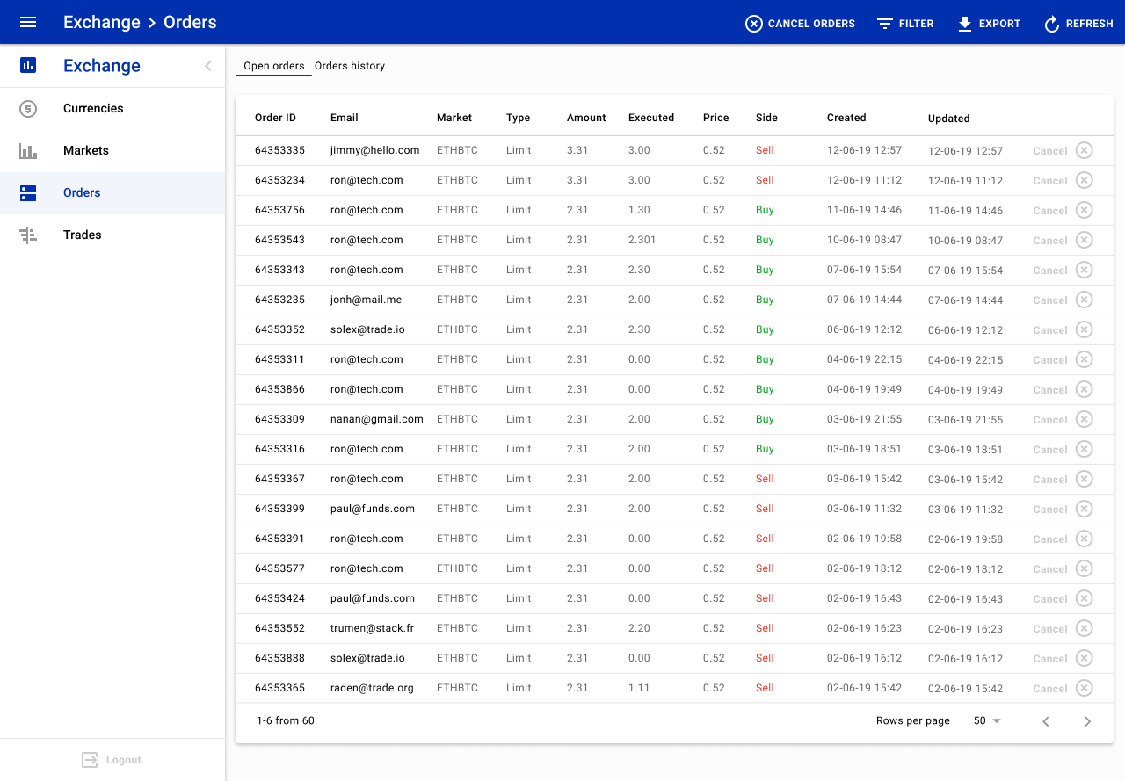Click email trumen@stack.fr

373,628
